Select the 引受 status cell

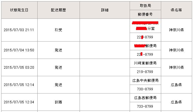coord(58,30)
